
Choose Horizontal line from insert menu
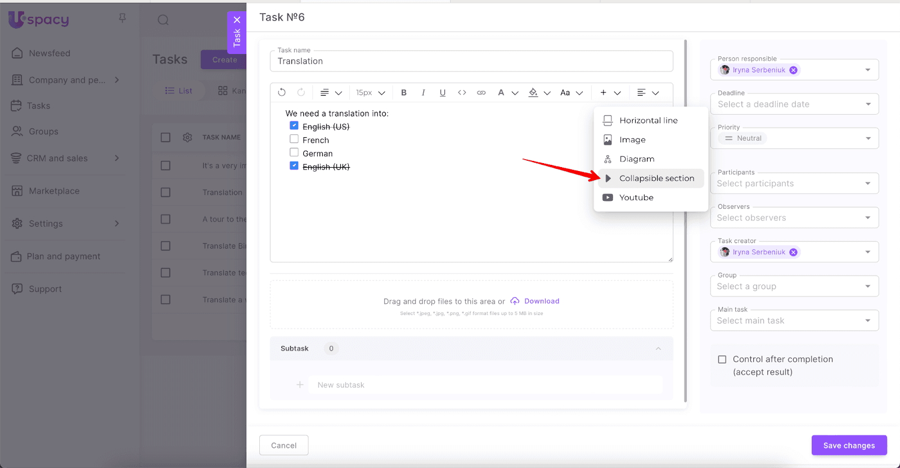(x=648, y=120)
